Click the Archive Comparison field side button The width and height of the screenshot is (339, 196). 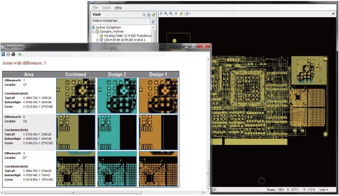(153, 21)
